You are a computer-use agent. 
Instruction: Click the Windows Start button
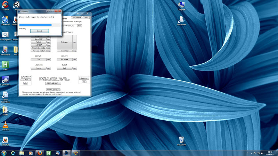coord(4,153)
